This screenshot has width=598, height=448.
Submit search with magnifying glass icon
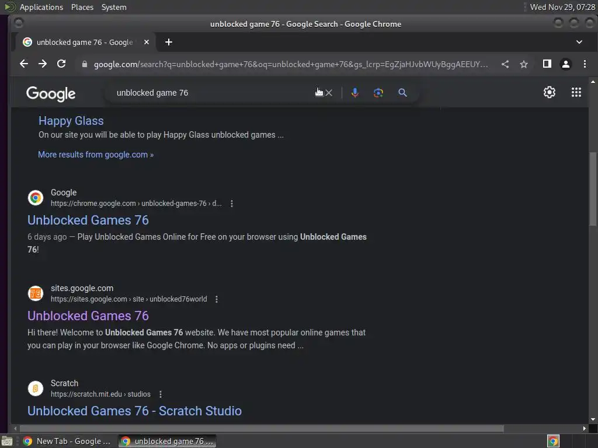point(402,93)
